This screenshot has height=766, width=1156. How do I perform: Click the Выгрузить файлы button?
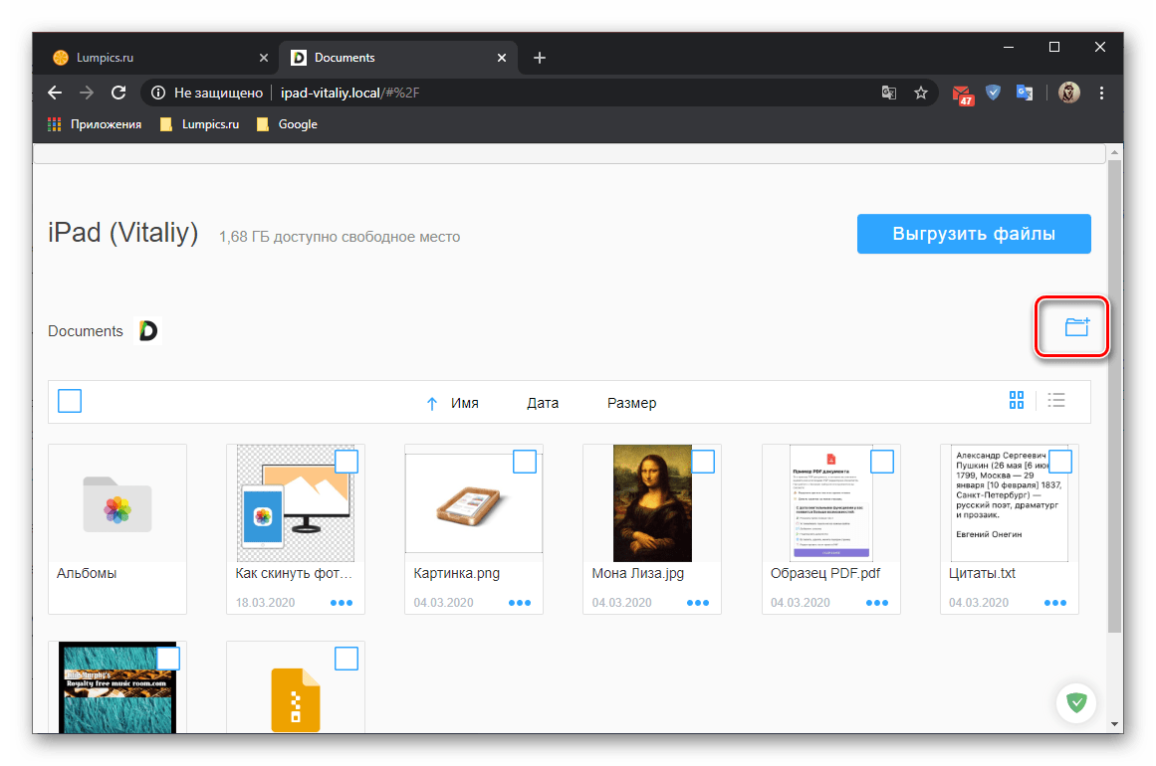tap(973, 235)
